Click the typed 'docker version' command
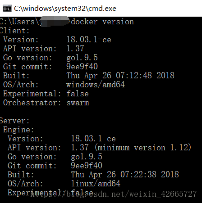202x203 pixels. pyautogui.click(x=102, y=22)
